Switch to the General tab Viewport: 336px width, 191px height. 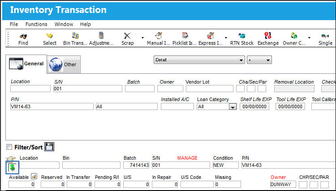(26, 64)
